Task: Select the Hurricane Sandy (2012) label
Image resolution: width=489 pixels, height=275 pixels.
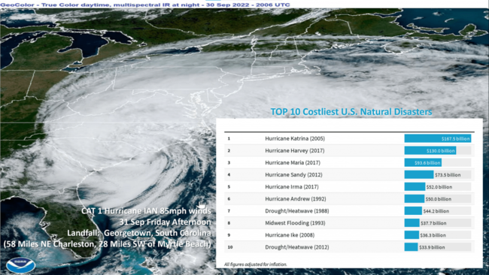Action: [x=293, y=175]
